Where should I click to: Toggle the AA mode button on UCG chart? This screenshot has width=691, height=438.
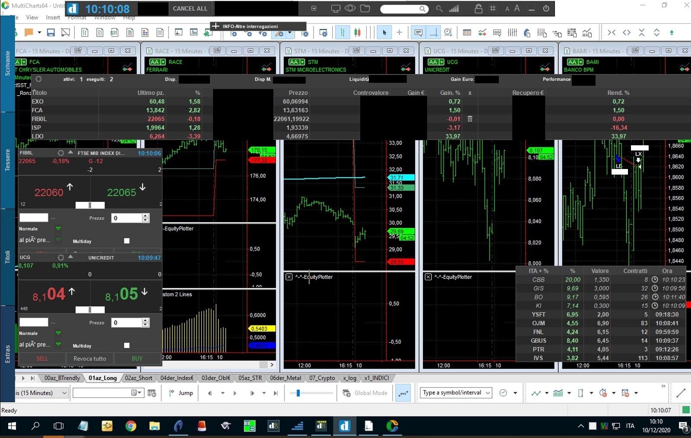(x=436, y=62)
